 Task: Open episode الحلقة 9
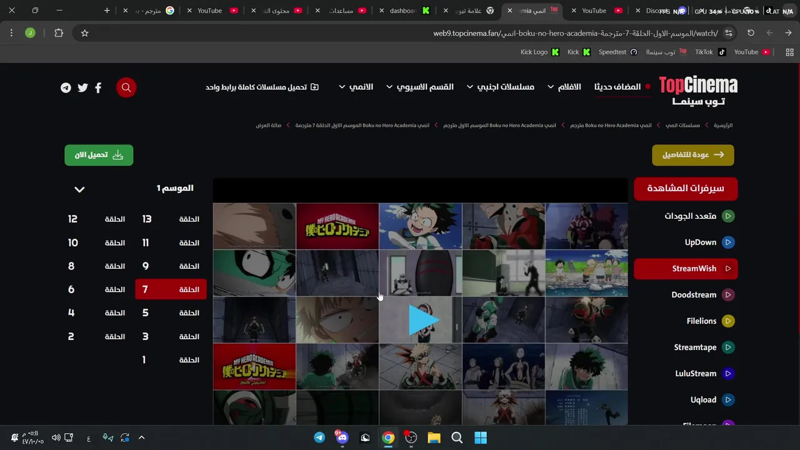pos(171,266)
